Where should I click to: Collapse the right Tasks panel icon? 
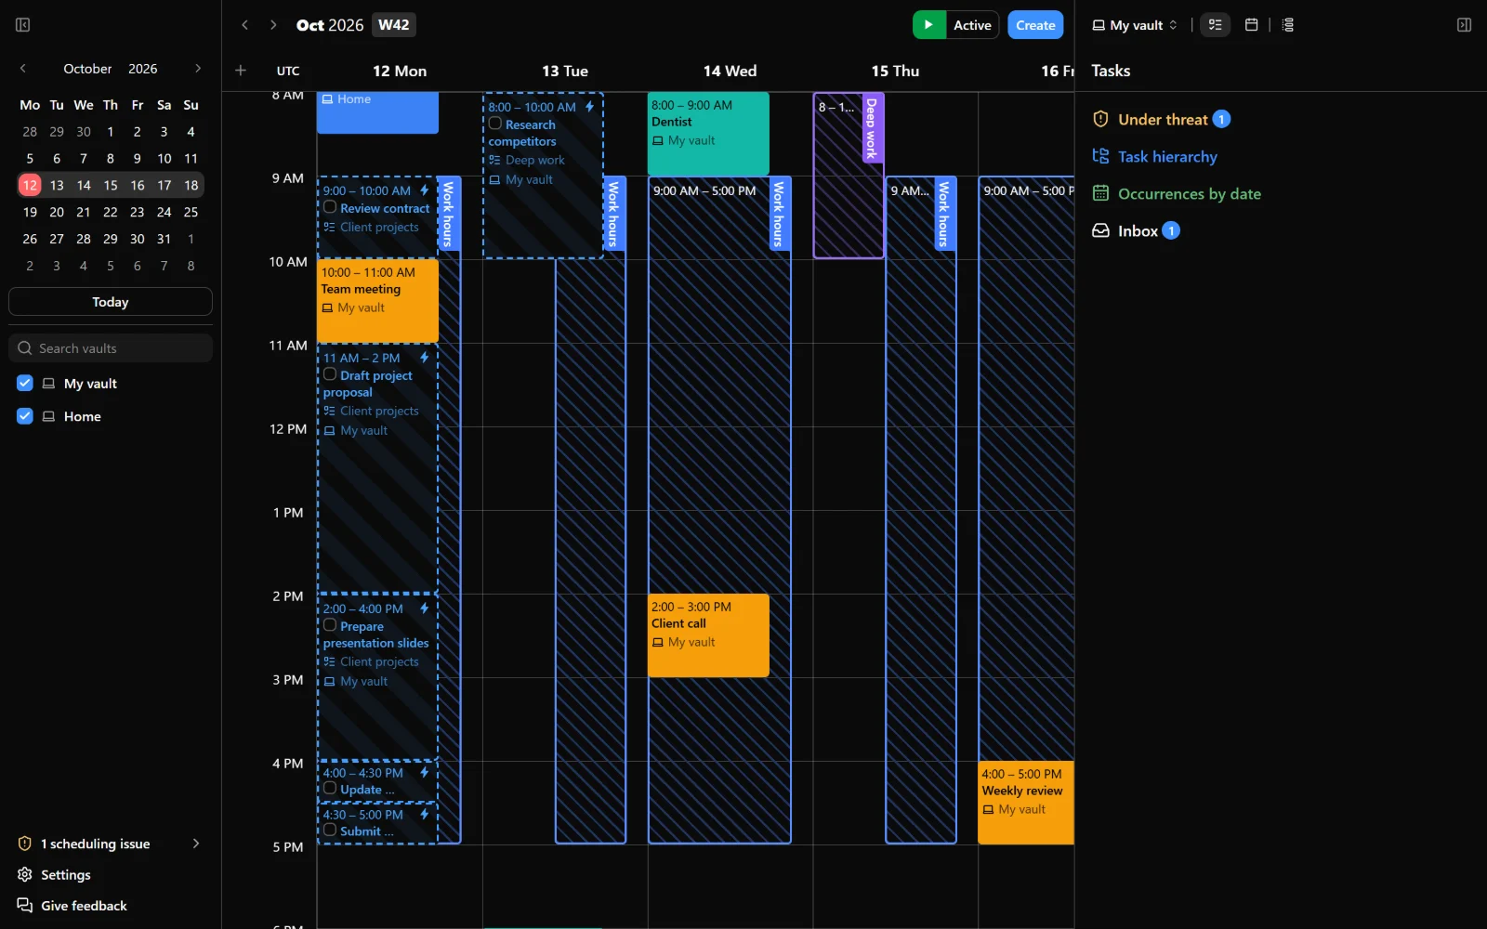pos(1464,25)
